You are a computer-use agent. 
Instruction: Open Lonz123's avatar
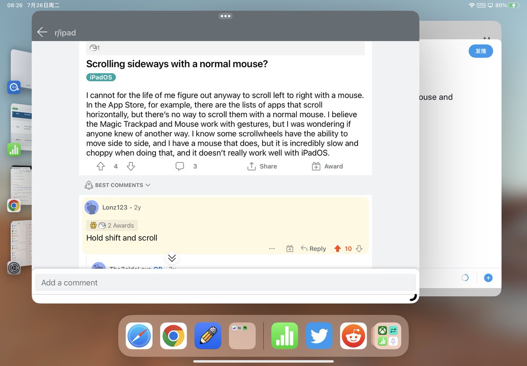92,208
